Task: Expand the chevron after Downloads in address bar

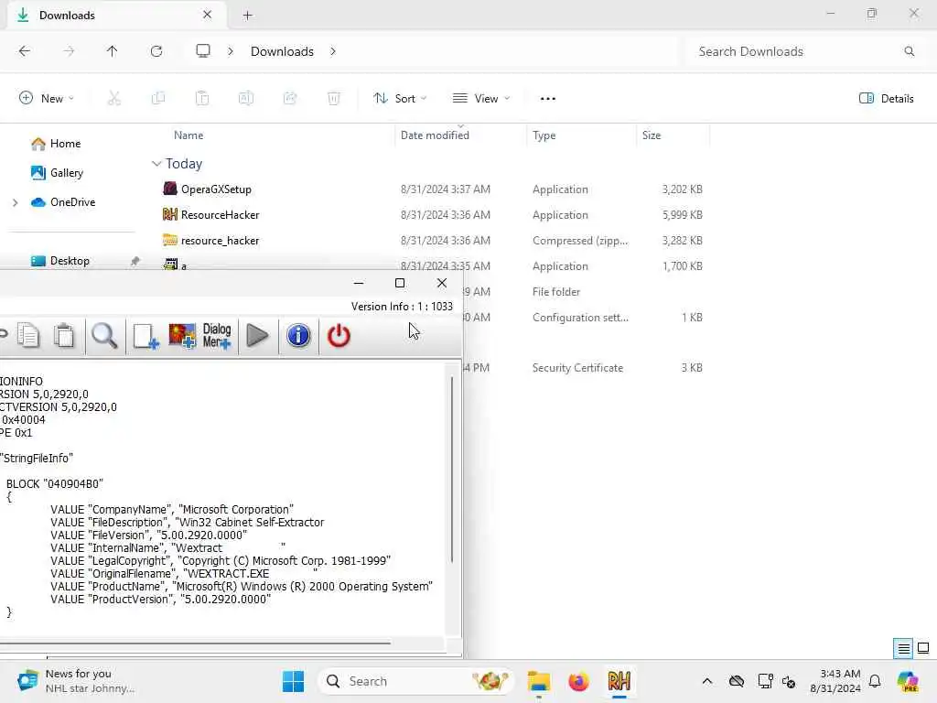Action: [x=333, y=51]
